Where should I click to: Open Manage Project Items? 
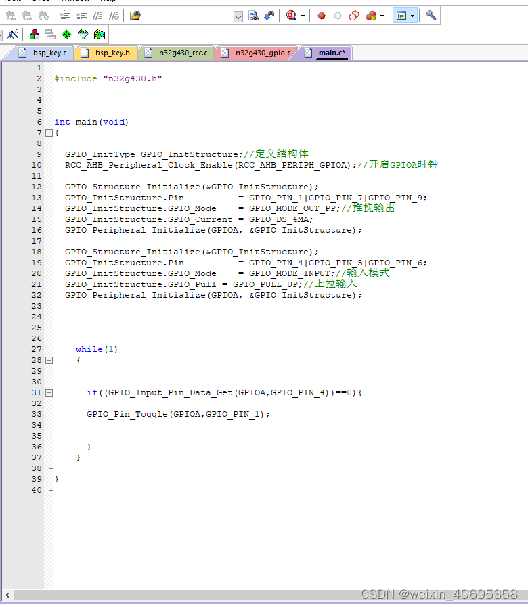(35, 35)
